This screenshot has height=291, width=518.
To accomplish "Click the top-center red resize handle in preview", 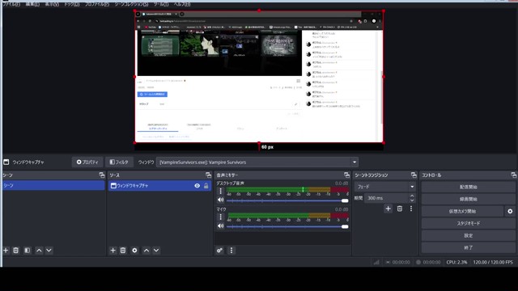I will (259, 11).
